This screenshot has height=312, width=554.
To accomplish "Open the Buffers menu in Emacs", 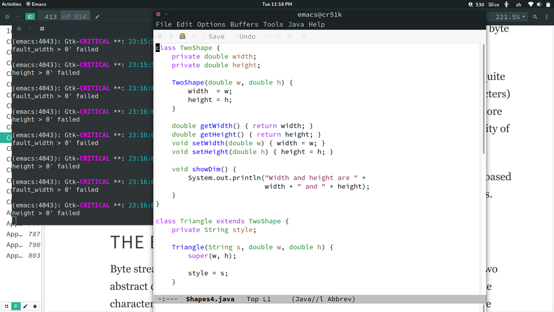I will click(x=244, y=24).
